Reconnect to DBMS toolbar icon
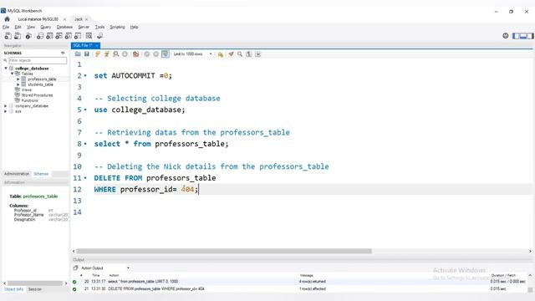Image resolution: width=535 pixels, height=301 pixels. click(100, 36)
